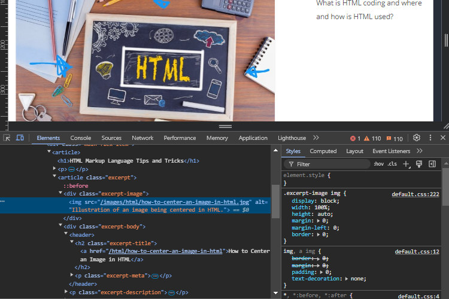This screenshot has height=299, width=449.
Task: Open DevTools settings gear
Action: point(417,138)
